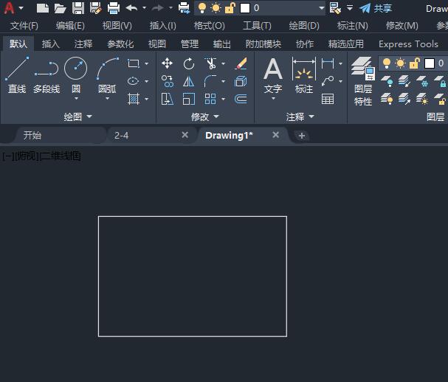Image resolution: width=448 pixels, height=382 pixels.
Task: Click the Save icon
Action: click(x=78, y=8)
